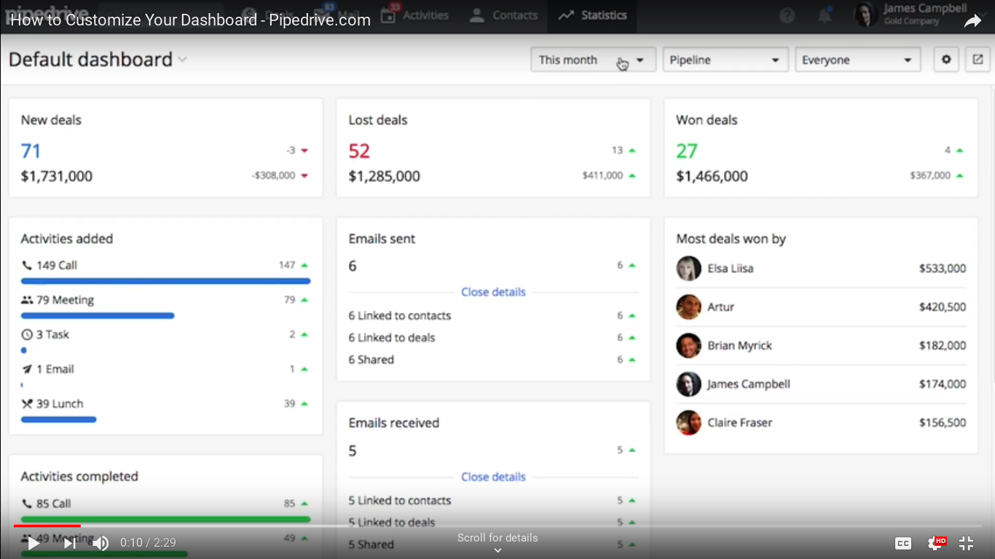Open the help question mark icon
Image resolution: width=995 pixels, height=559 pixels.
pos(787,15)
